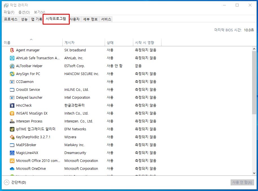This screenshot has width=258, height=191.
Task: Click the 사용 안 함(A) button
Action: coord(242,182)
